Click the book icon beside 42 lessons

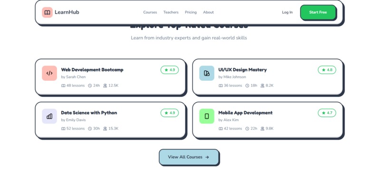pos(220,128)
